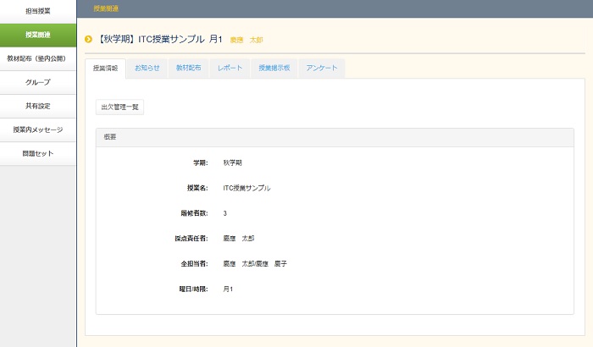
Task: Click 授業関連 in the top header bar
Action: [106, 8]
